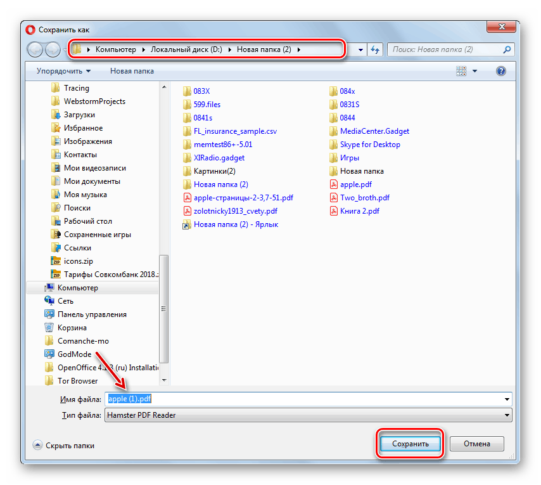
Task: Click the Сеть network icon
Action: click(x=49, y=301)
